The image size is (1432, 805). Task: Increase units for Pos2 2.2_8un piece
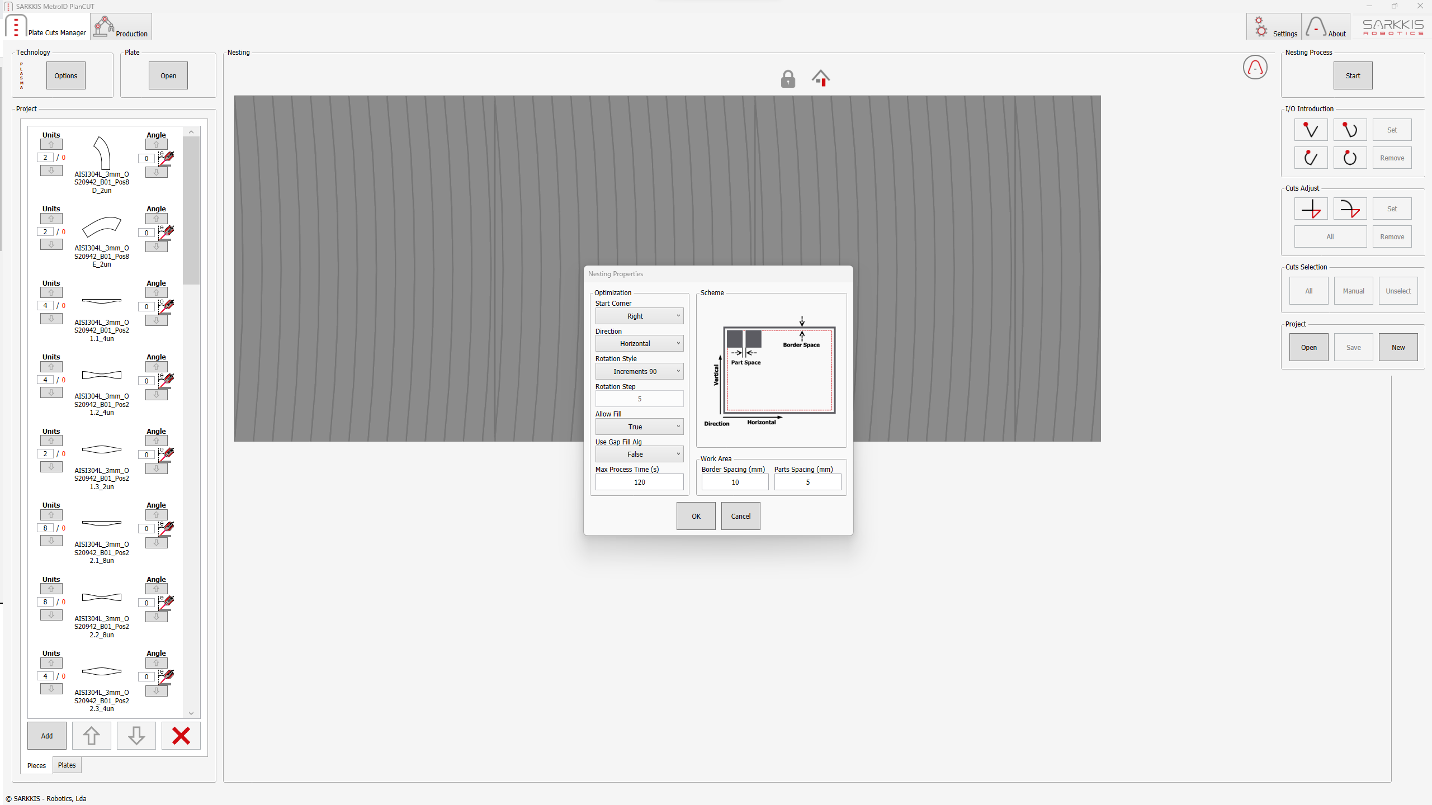tap(51, 589)
